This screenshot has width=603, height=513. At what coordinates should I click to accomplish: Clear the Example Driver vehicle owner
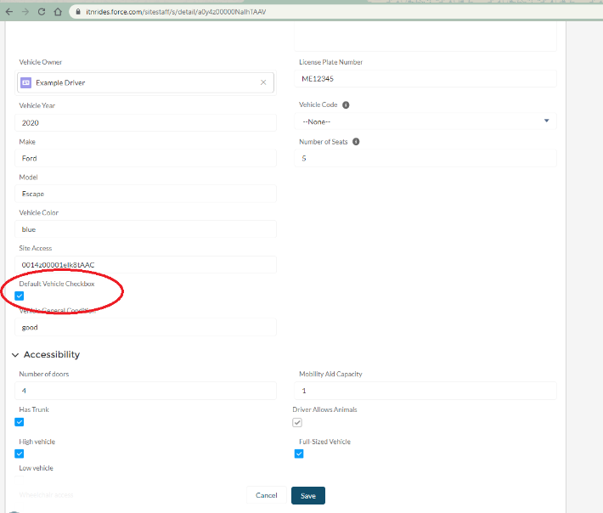[263, 82]
